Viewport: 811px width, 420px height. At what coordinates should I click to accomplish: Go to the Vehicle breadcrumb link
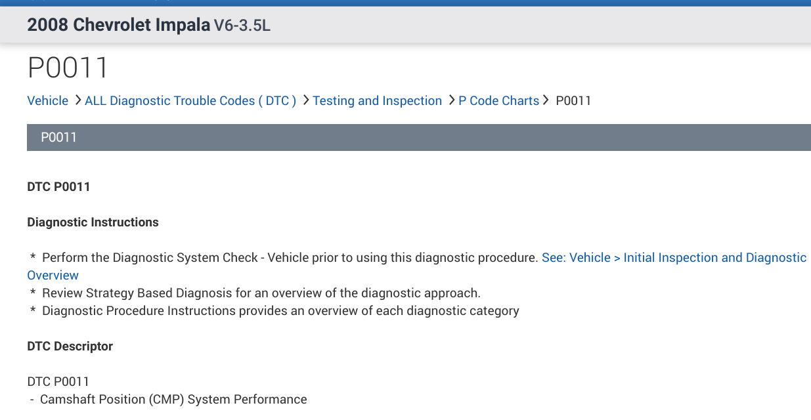(x=47, y=100)
